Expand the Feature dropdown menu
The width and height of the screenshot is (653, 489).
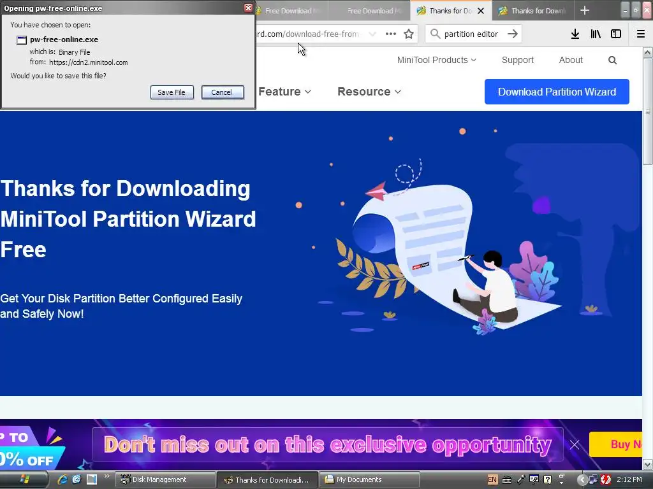(284, 92)
